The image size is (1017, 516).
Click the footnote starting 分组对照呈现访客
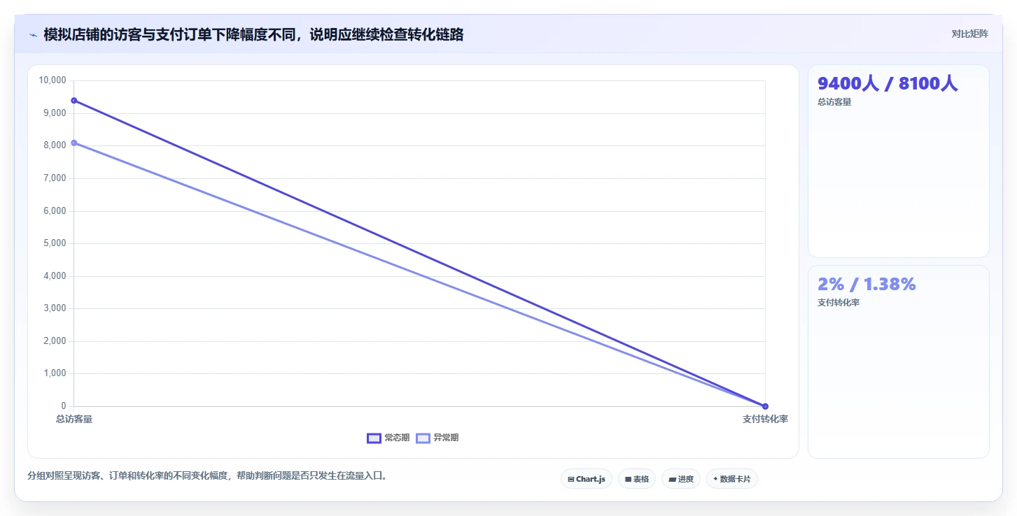coord(207,475)
